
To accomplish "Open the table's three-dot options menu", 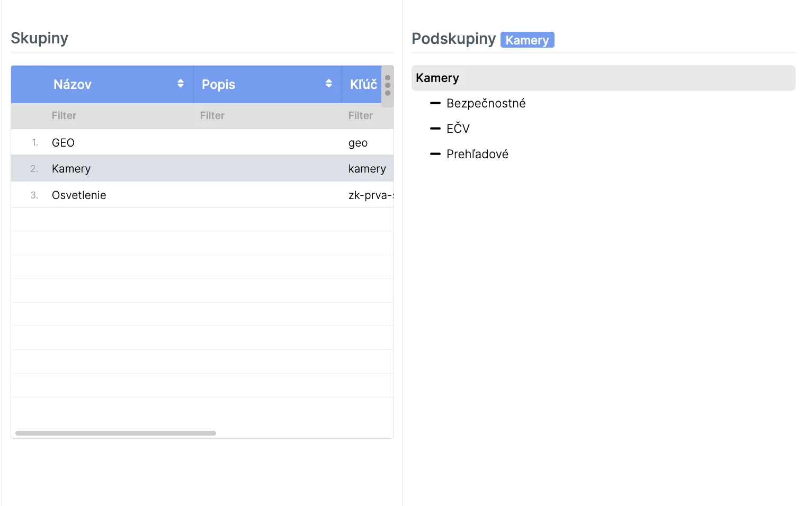I will point(388,85).
